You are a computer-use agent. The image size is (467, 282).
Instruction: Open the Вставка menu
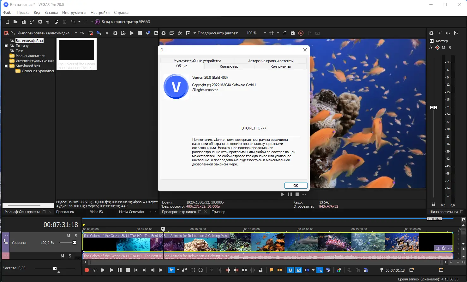point(51,13)
